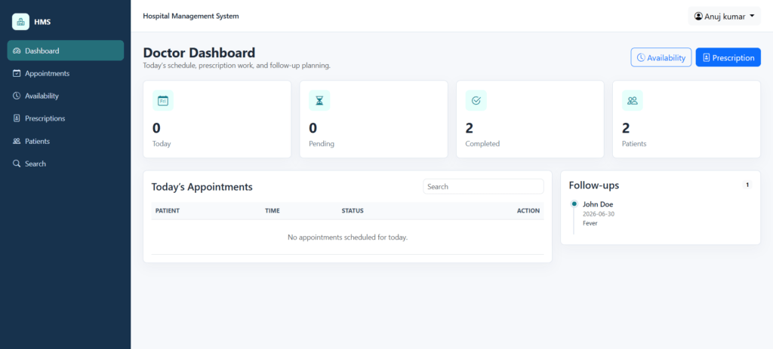Expand the caret next to Anuj kumar
Image resolution: width=773 pixels, height=349 pixels.
(x=752, y=17)
